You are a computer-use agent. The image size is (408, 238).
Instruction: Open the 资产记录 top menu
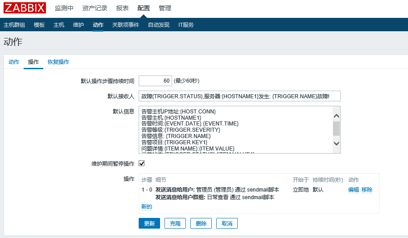point(95,8)
